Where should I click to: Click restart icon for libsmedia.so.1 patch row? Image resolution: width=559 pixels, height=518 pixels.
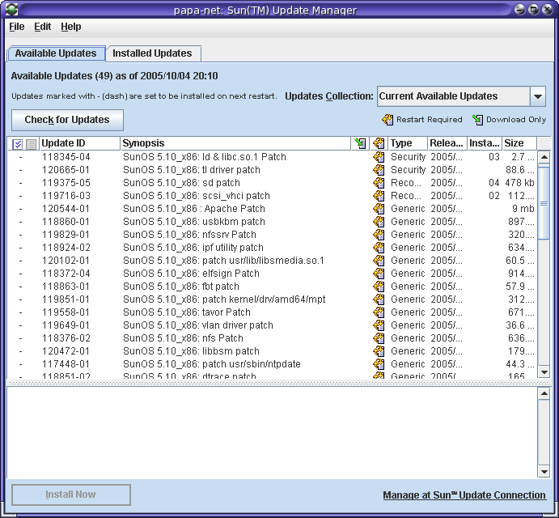click(x=379, y=261)
